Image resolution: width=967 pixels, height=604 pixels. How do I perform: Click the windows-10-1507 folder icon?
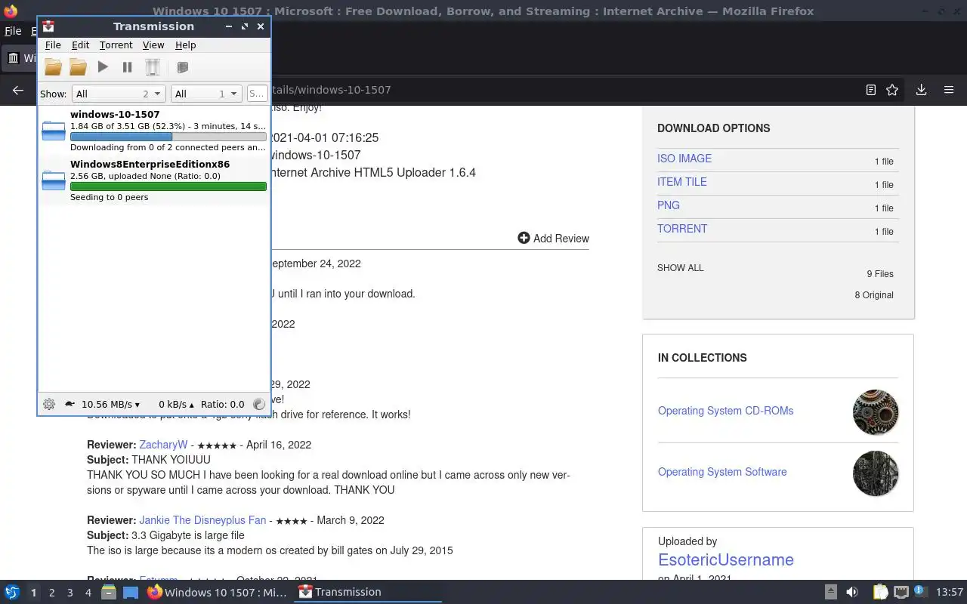[54, 131]
